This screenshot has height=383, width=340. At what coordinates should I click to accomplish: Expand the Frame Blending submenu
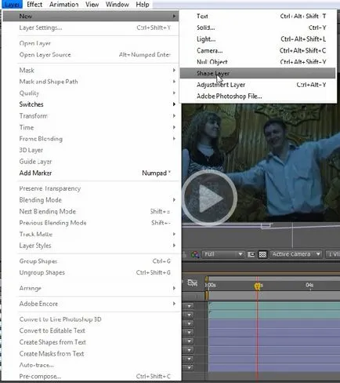[x=91, y=139]
